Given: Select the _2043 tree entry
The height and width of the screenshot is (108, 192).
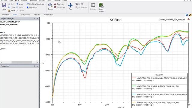Looking at the screenshot, I should (x=3, y=49).
